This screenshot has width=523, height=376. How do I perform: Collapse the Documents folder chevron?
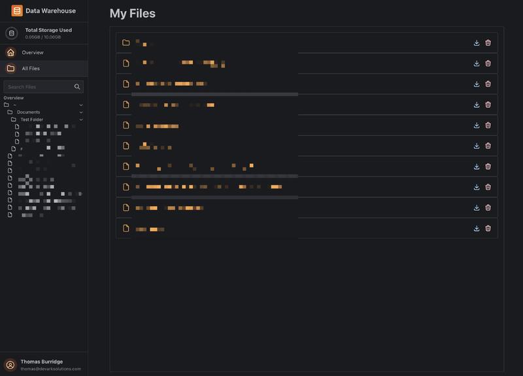pos(81,112)
